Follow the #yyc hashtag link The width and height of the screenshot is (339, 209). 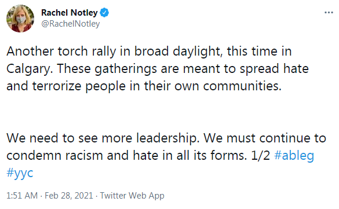coord(20,173)
